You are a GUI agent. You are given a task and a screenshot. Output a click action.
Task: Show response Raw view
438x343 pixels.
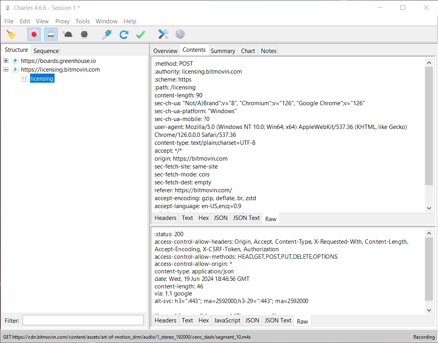pos(302,322)
